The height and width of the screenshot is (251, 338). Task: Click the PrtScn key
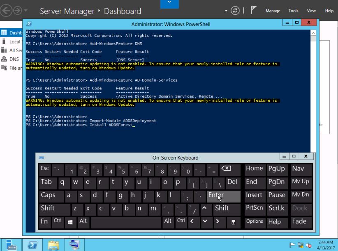point(255,209)
